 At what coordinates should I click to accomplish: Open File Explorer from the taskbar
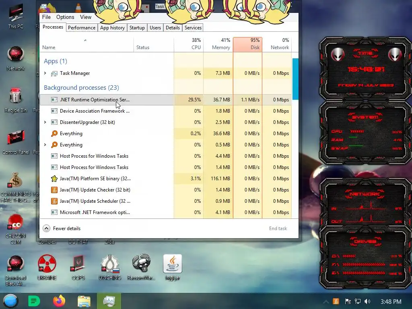click(84, 301)
